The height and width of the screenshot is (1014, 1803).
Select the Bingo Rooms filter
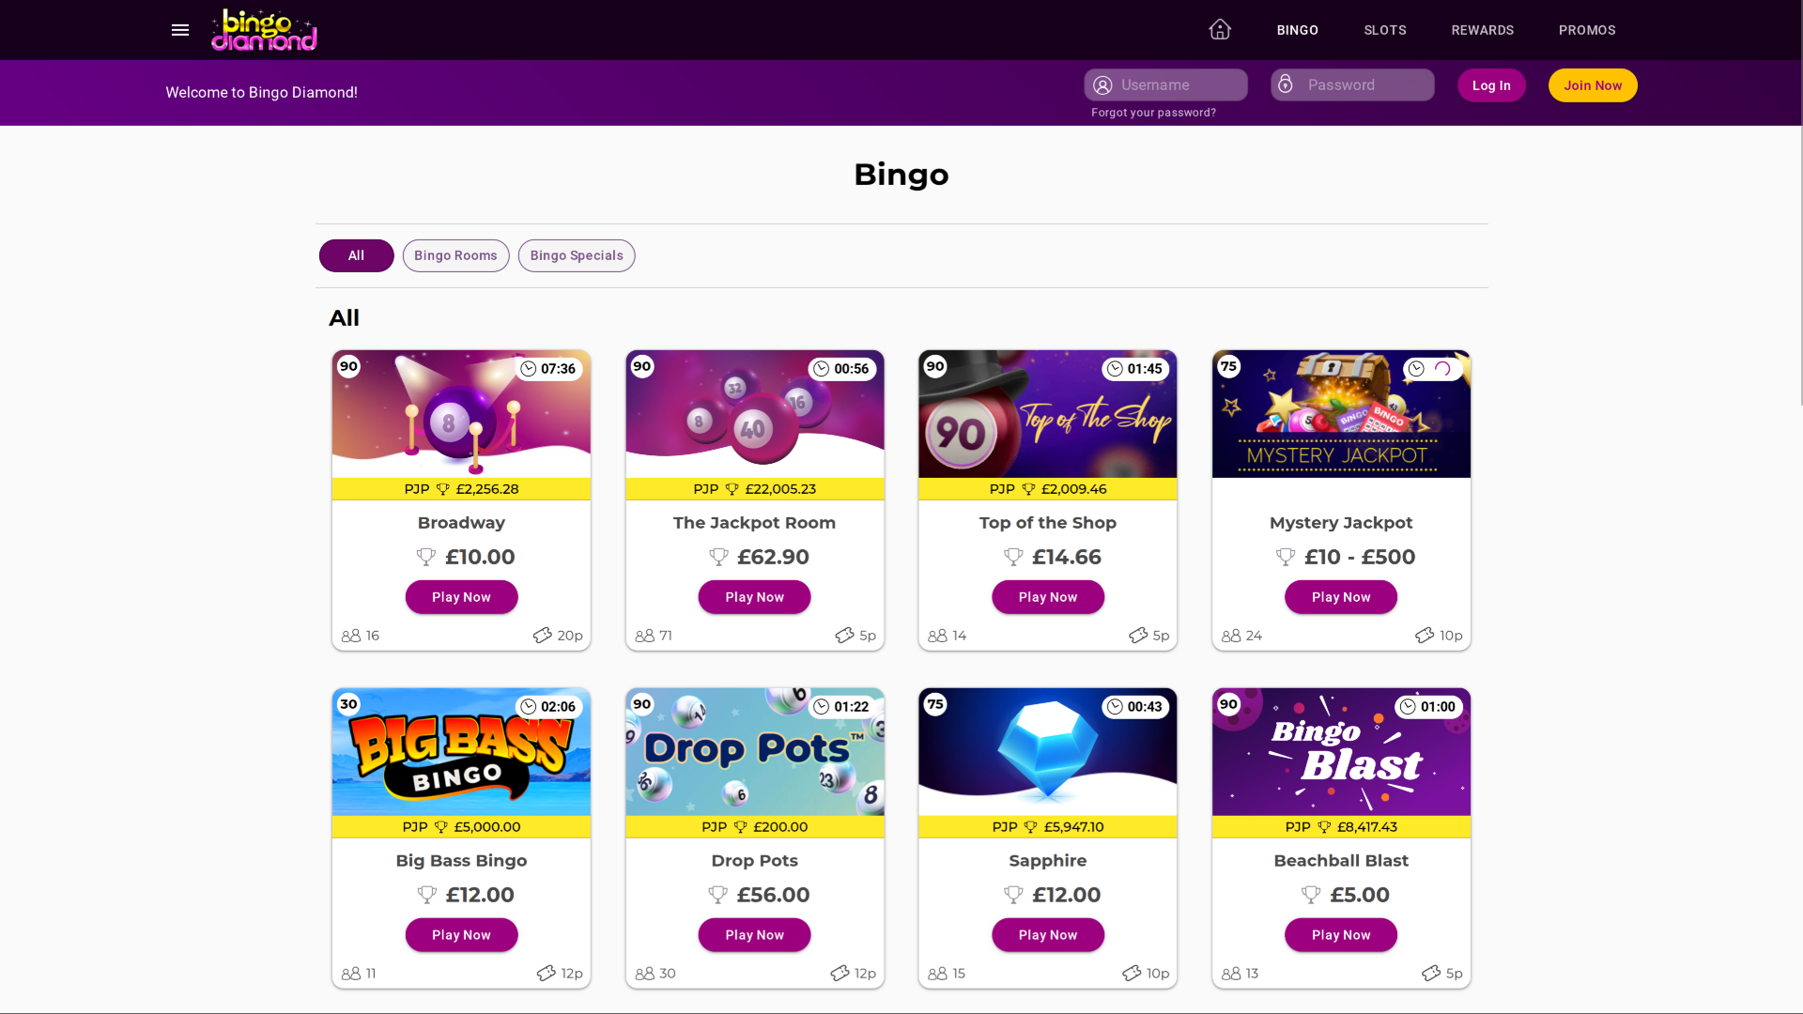[455, 255]
